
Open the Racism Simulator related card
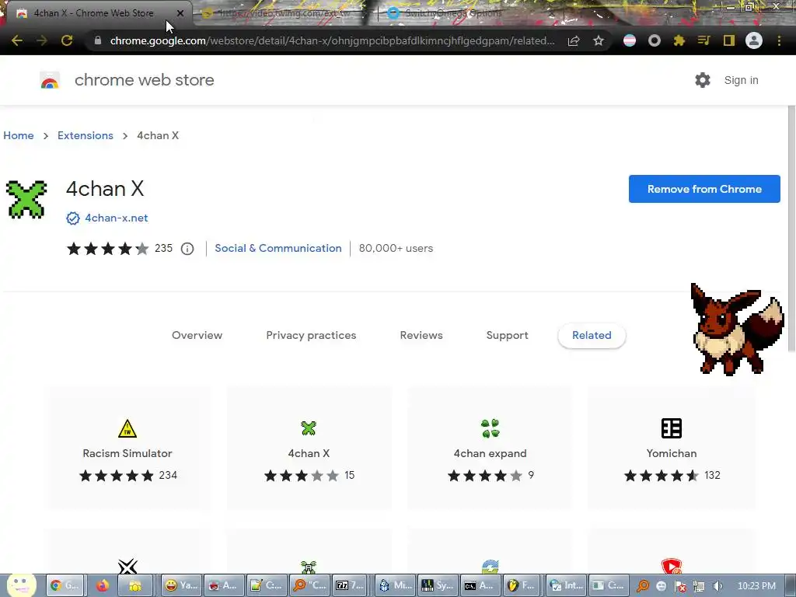[127, 449]
